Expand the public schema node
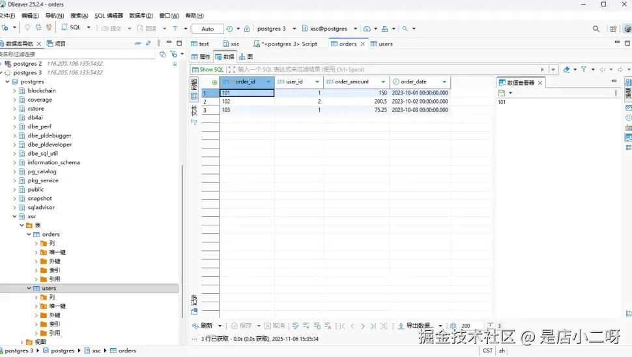Image resolution: width=632 pixels, height=357 pixels. coord(14,190)
